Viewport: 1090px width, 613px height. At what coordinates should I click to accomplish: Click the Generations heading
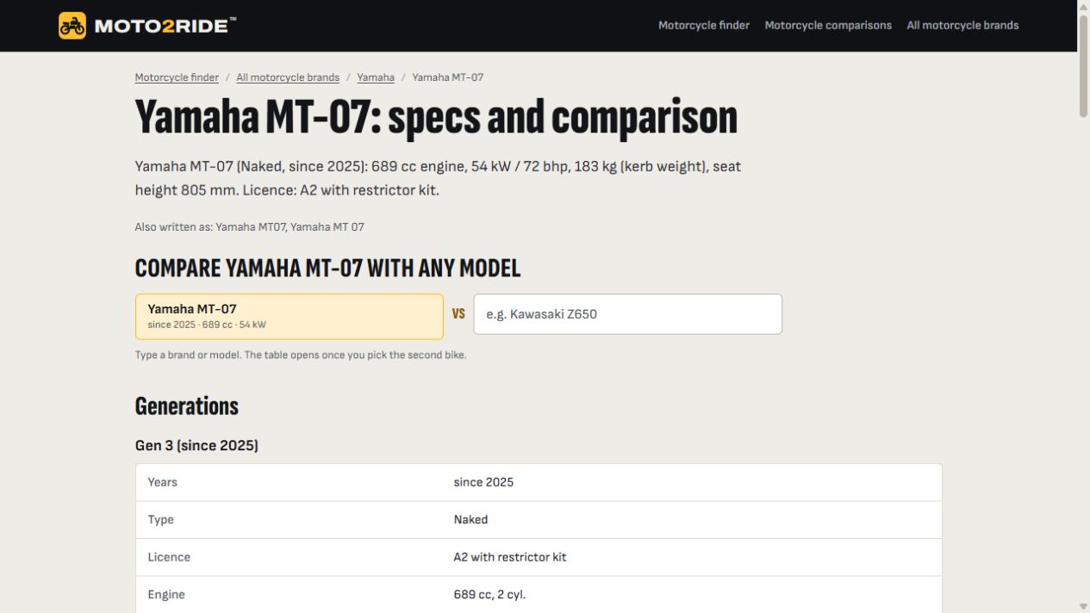pyautogui.click(x=187, y=406)
